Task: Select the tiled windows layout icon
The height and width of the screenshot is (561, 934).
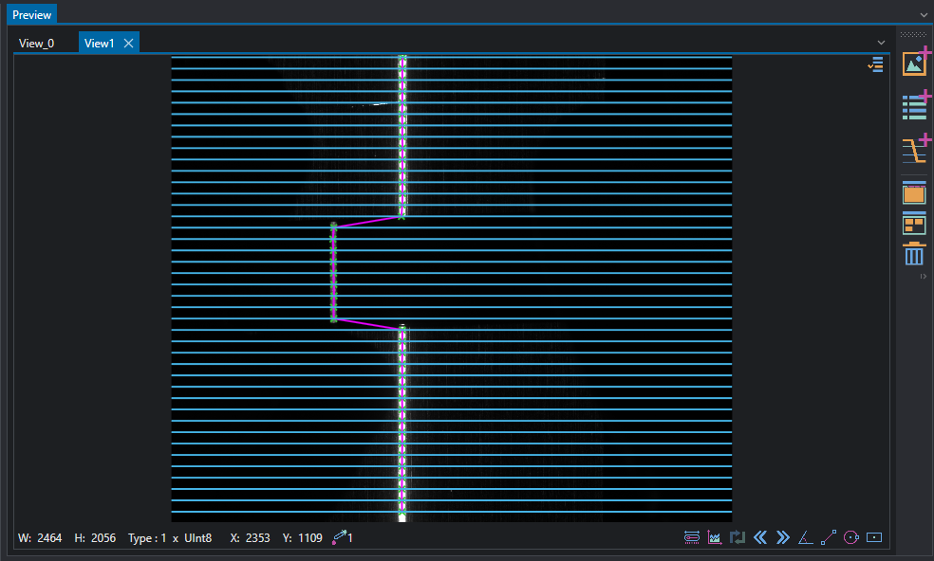Action: coord(914,224)
